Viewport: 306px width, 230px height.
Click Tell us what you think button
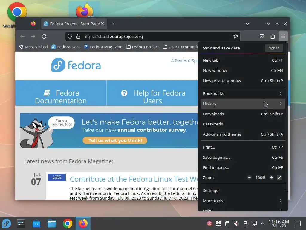tap(115, 140)
